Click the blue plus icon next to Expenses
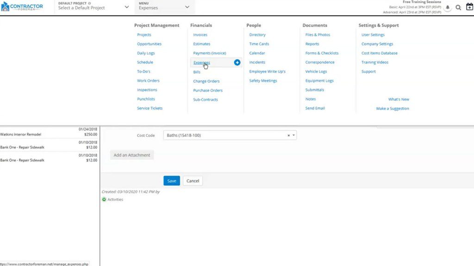Screen dimensions: 474x266 tap(237, 62)
